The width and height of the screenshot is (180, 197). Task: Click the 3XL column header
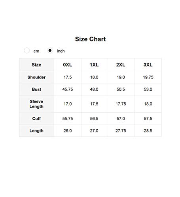[148, 65]
